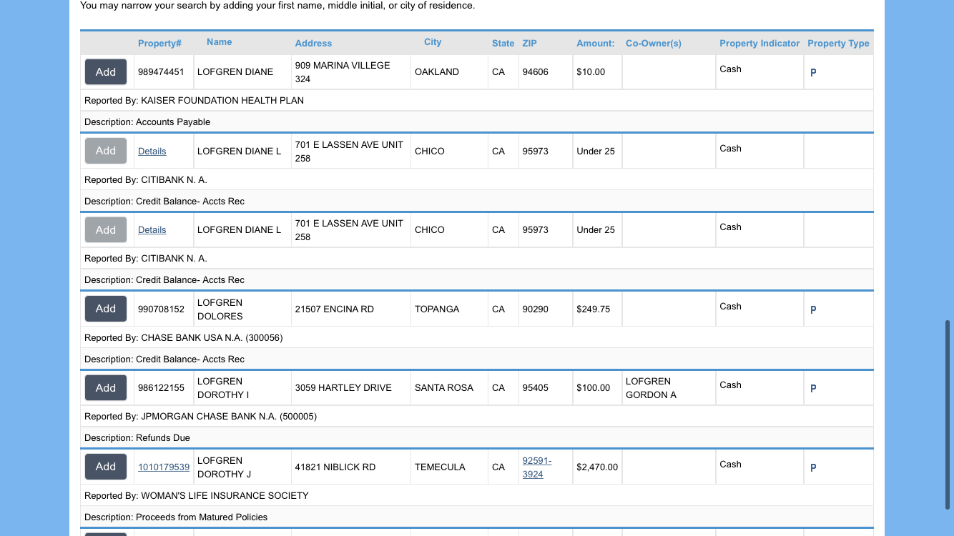Click the P icon in LOFGREN DOROTHY I row
The width and height of the screenshot is (954, 536).
point(813,389)
